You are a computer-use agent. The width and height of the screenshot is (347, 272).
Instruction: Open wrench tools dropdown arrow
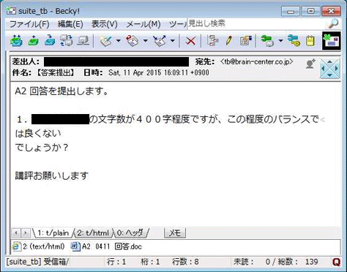[x=280, y=40]
